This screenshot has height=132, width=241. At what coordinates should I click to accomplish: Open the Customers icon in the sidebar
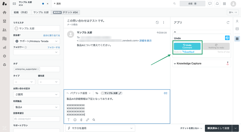5,30
